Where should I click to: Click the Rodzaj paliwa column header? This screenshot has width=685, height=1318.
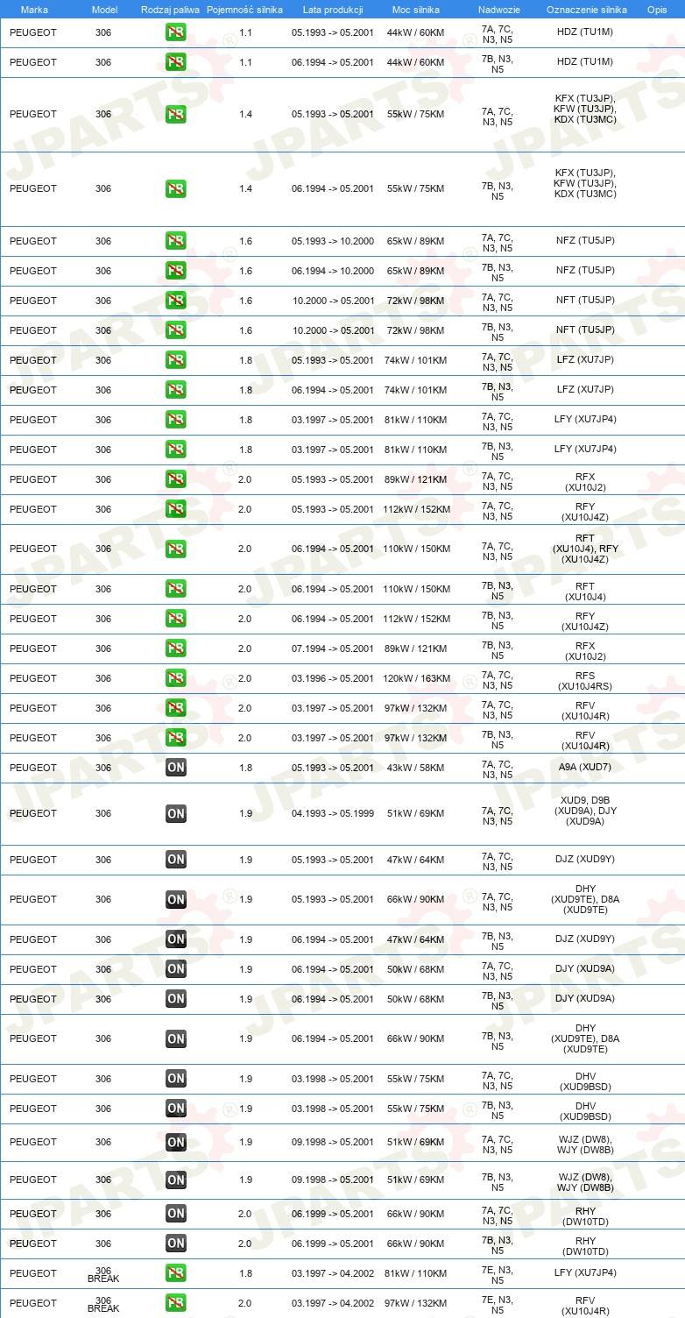[171, 9]
